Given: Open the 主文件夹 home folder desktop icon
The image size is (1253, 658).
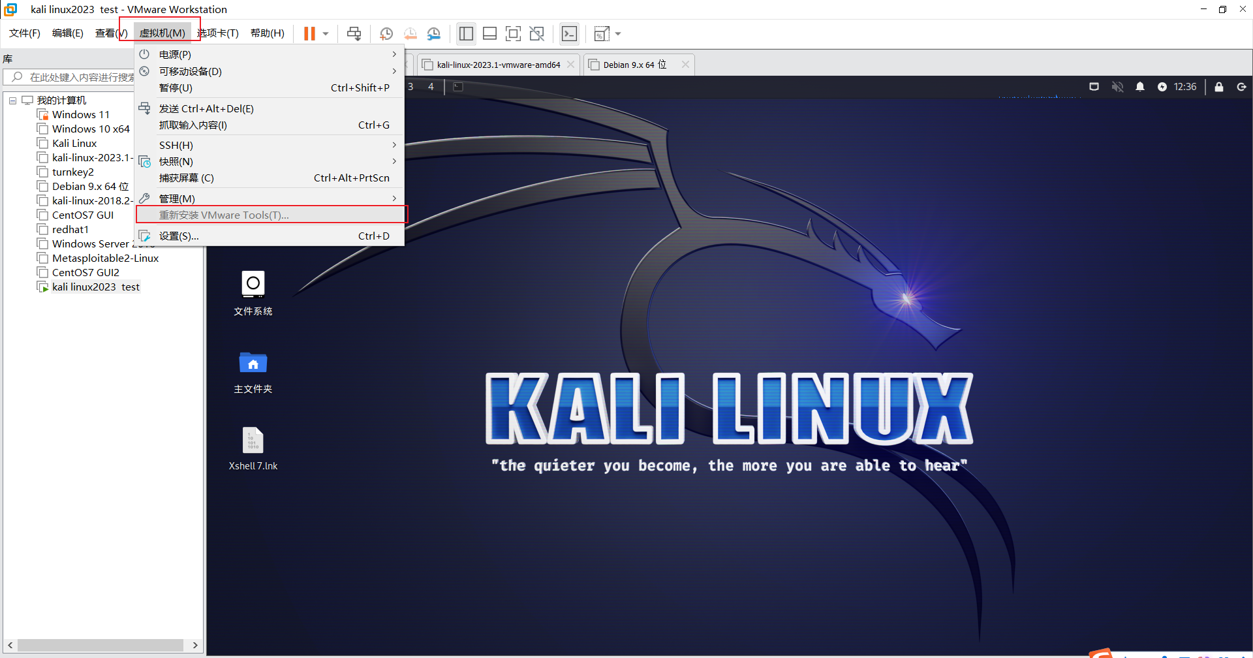Looking at the screenshot, I should tap(253, 372).
